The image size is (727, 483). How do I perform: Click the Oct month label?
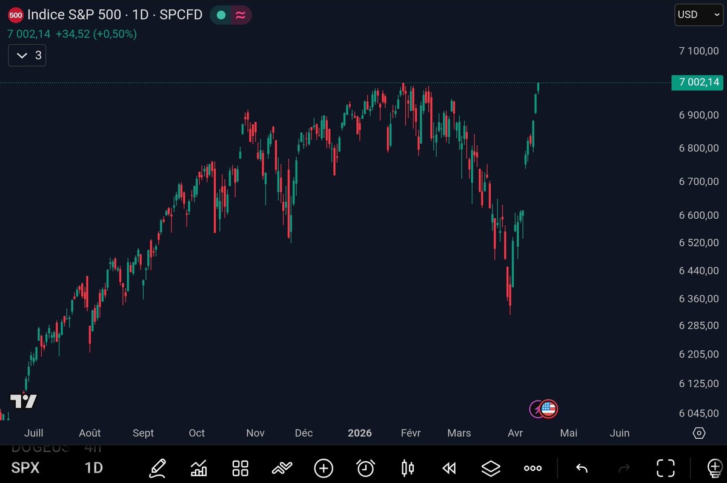click(x=197, y=433)
